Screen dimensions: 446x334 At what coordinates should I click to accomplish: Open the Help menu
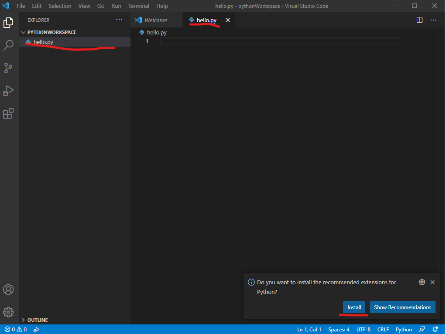coord(162,6)
